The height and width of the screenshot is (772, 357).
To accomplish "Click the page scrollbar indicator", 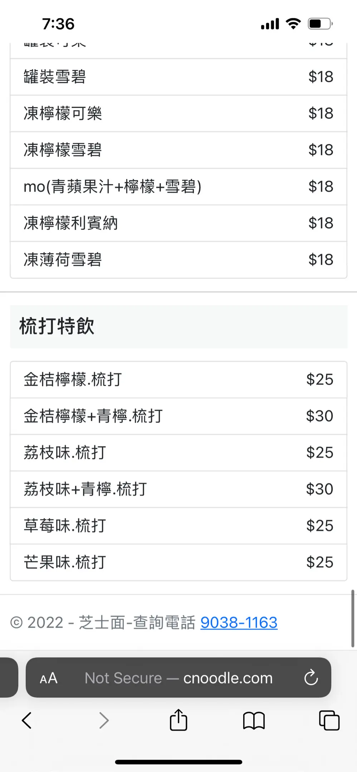I will [353, 618].
